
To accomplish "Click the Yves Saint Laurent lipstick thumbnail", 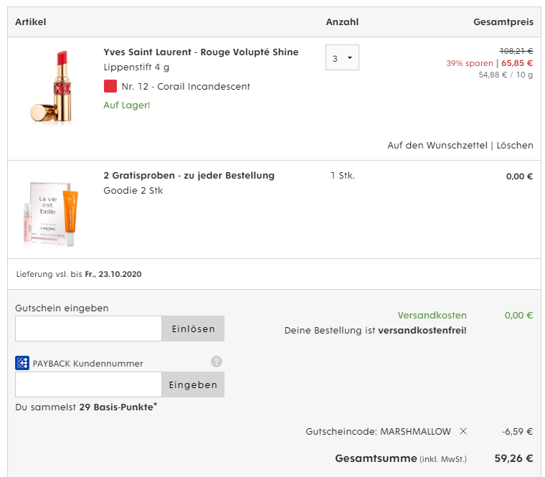I will 52,87.
